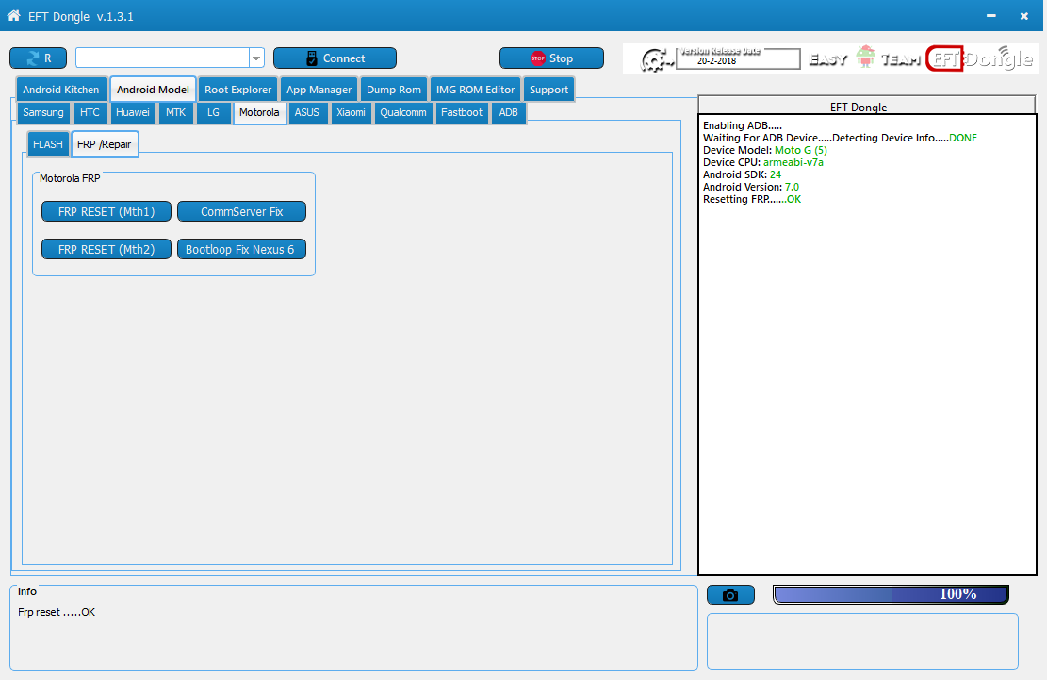
Task: Click the home icon in title bar
Action: coord(13,15)
